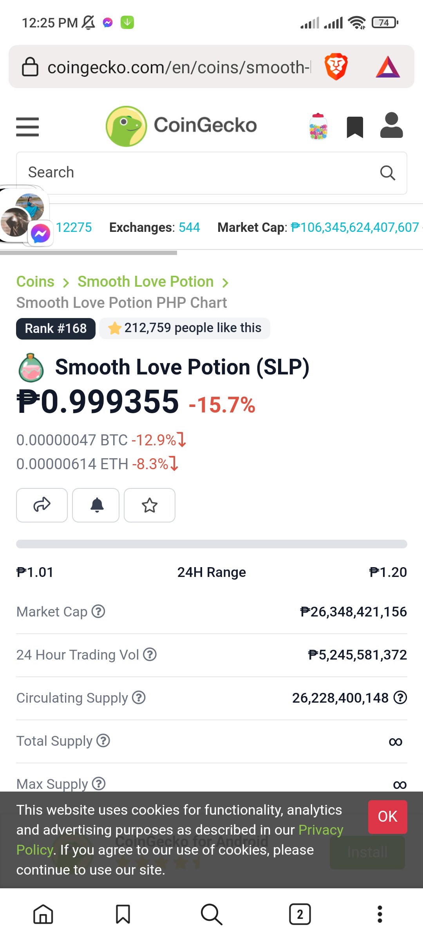423x940 pixels.
Task: Tap the candy jar rewards icon
Action: pyautogui.click(x=318, y=127)
